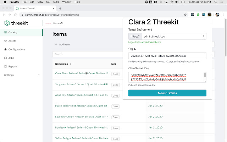This screenshot has width=227, height=142.
Task: Bookmark this page with star icon
Action: 185,15
